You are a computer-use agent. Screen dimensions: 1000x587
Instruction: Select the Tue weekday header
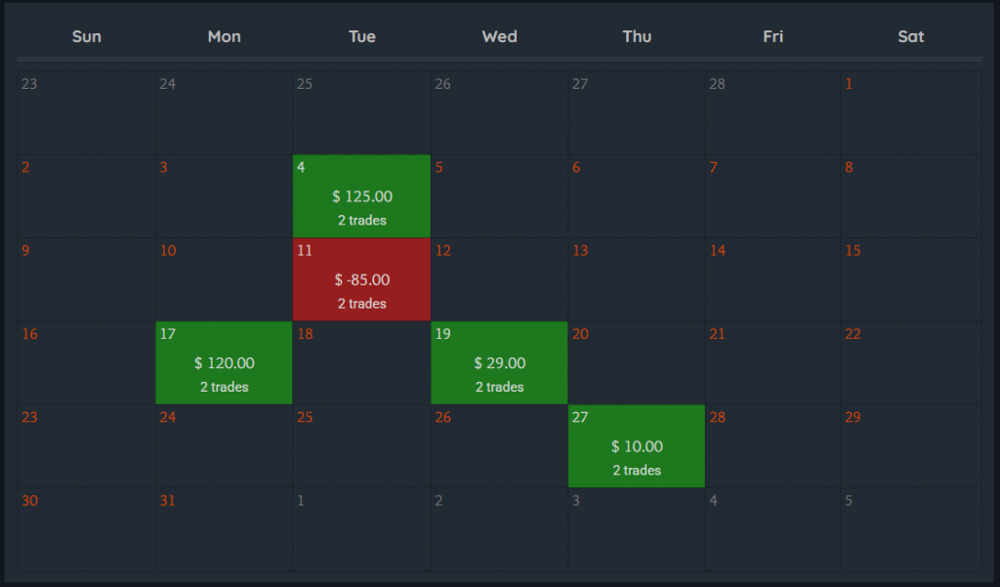pos(361,37)
